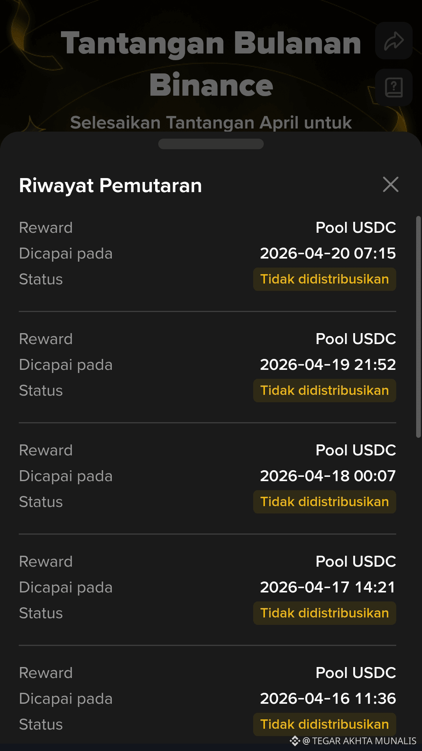Click the timestamp 2026-04-20 07:15
Screen dimensions: 422x751
(x=328, y=253)
